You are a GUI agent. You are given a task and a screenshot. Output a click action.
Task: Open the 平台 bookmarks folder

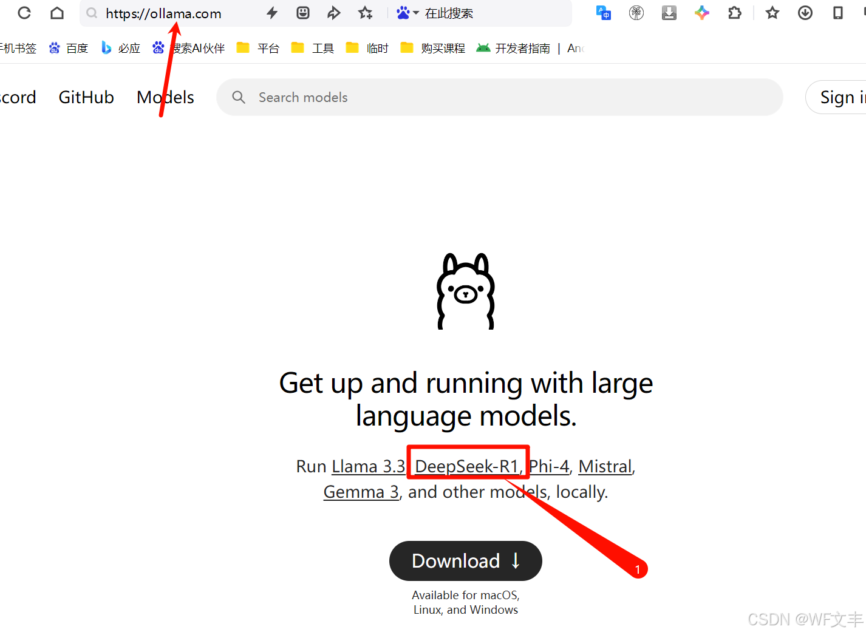258,48
